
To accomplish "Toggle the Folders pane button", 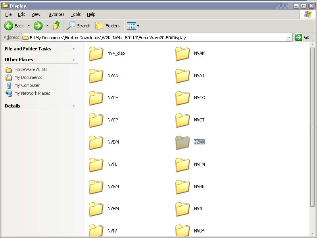I will coord(108,26).
